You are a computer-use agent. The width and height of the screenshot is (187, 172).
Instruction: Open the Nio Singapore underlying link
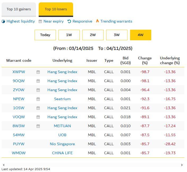click(x=62, y=144)
